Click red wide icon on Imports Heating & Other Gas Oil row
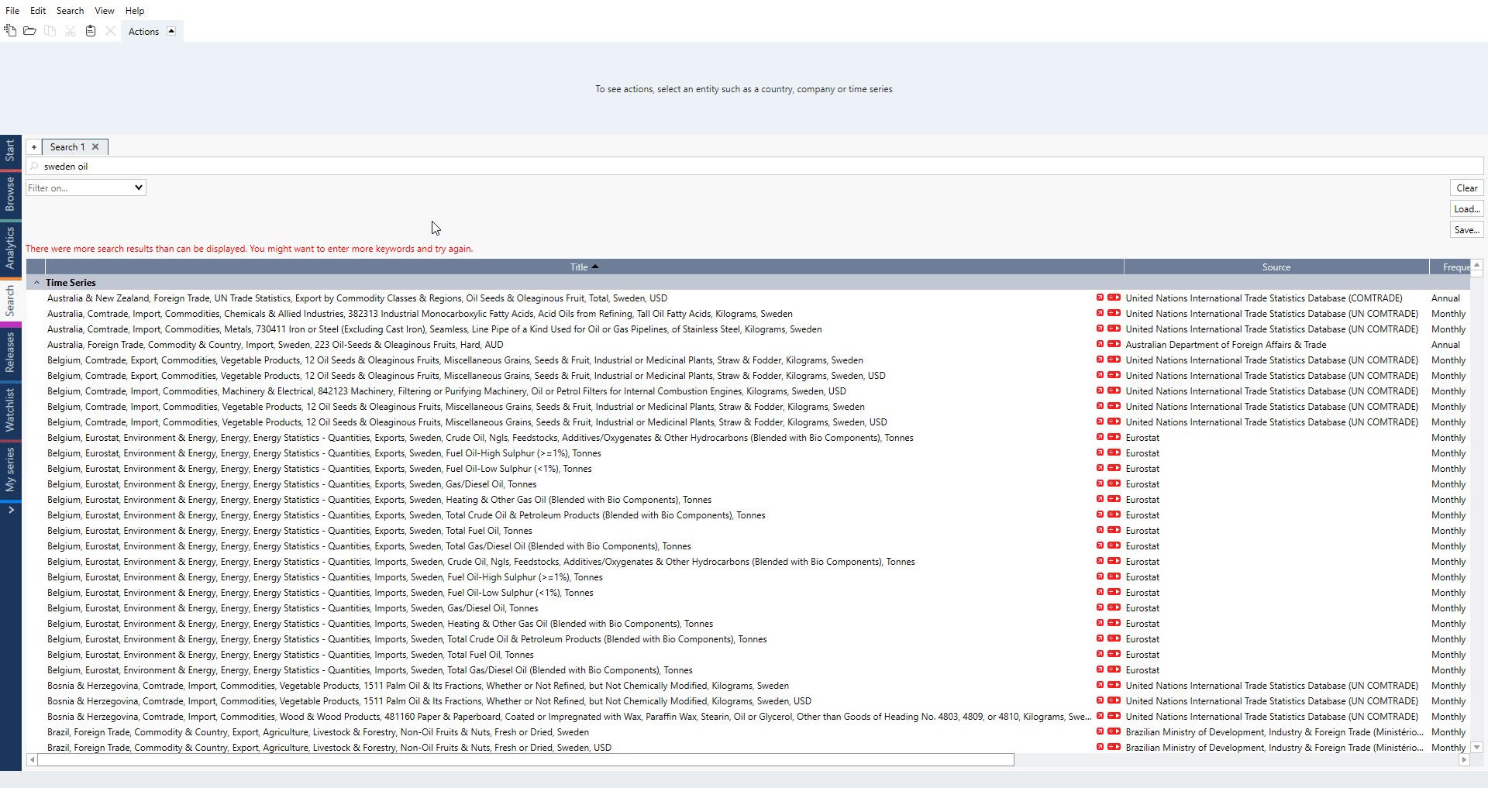1488x788 pixels. pos(1114,623)
